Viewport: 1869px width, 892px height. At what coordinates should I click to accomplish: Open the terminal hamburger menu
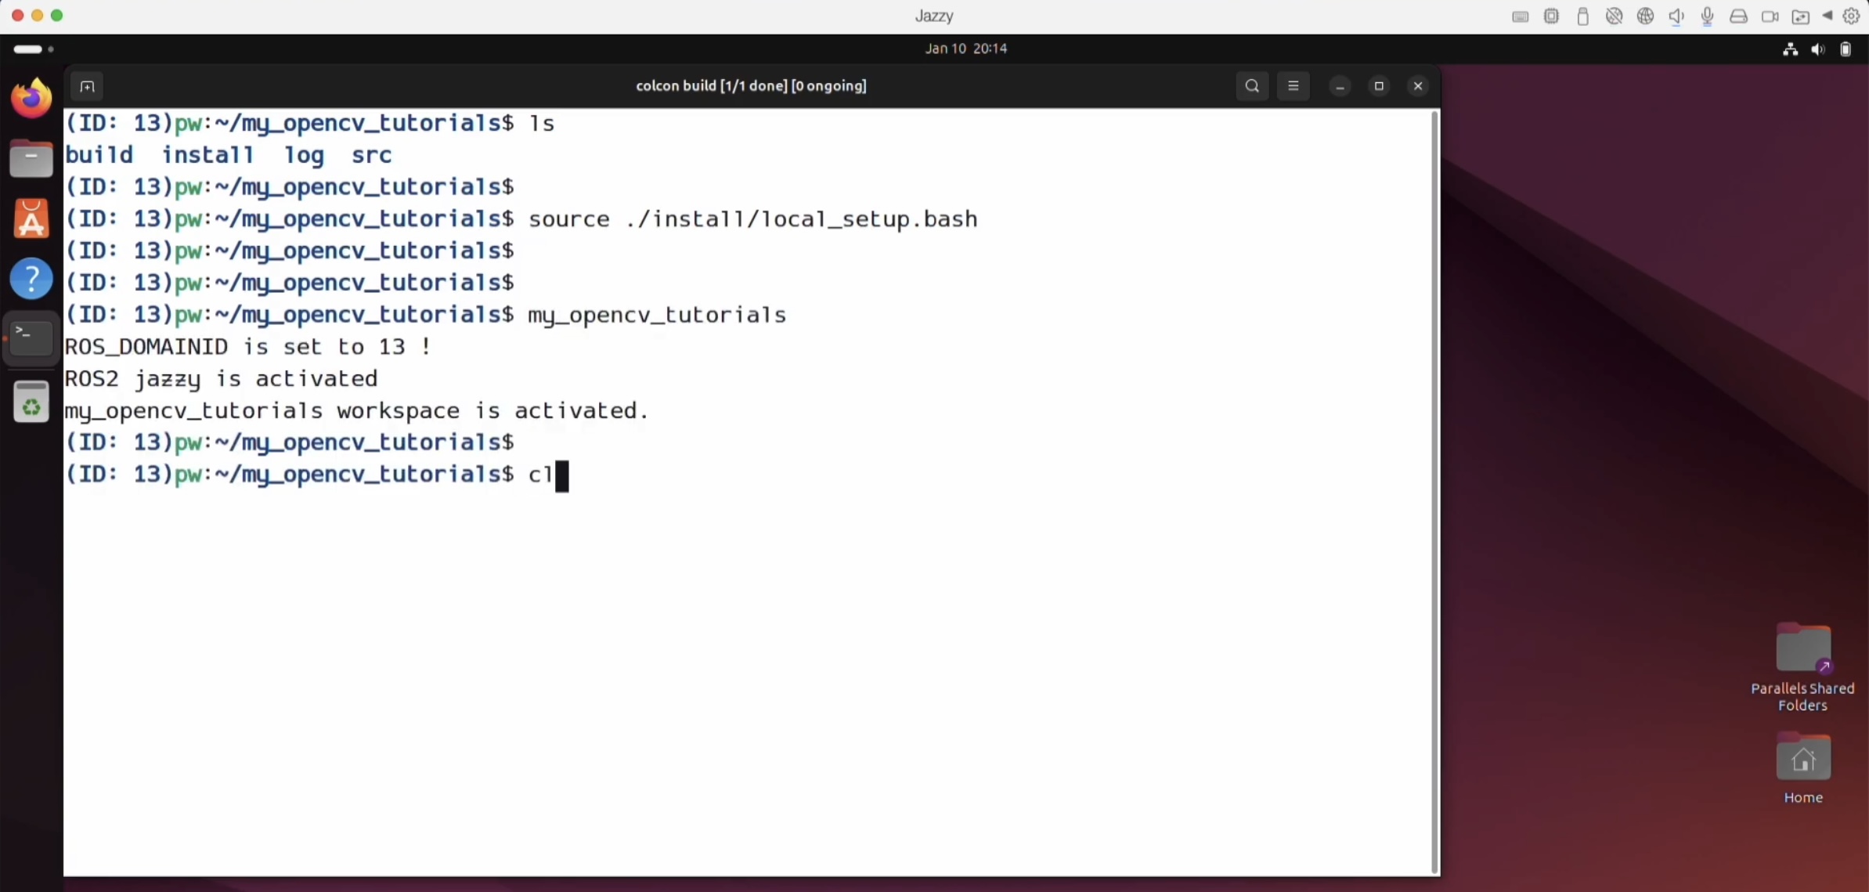[1294, 86]
